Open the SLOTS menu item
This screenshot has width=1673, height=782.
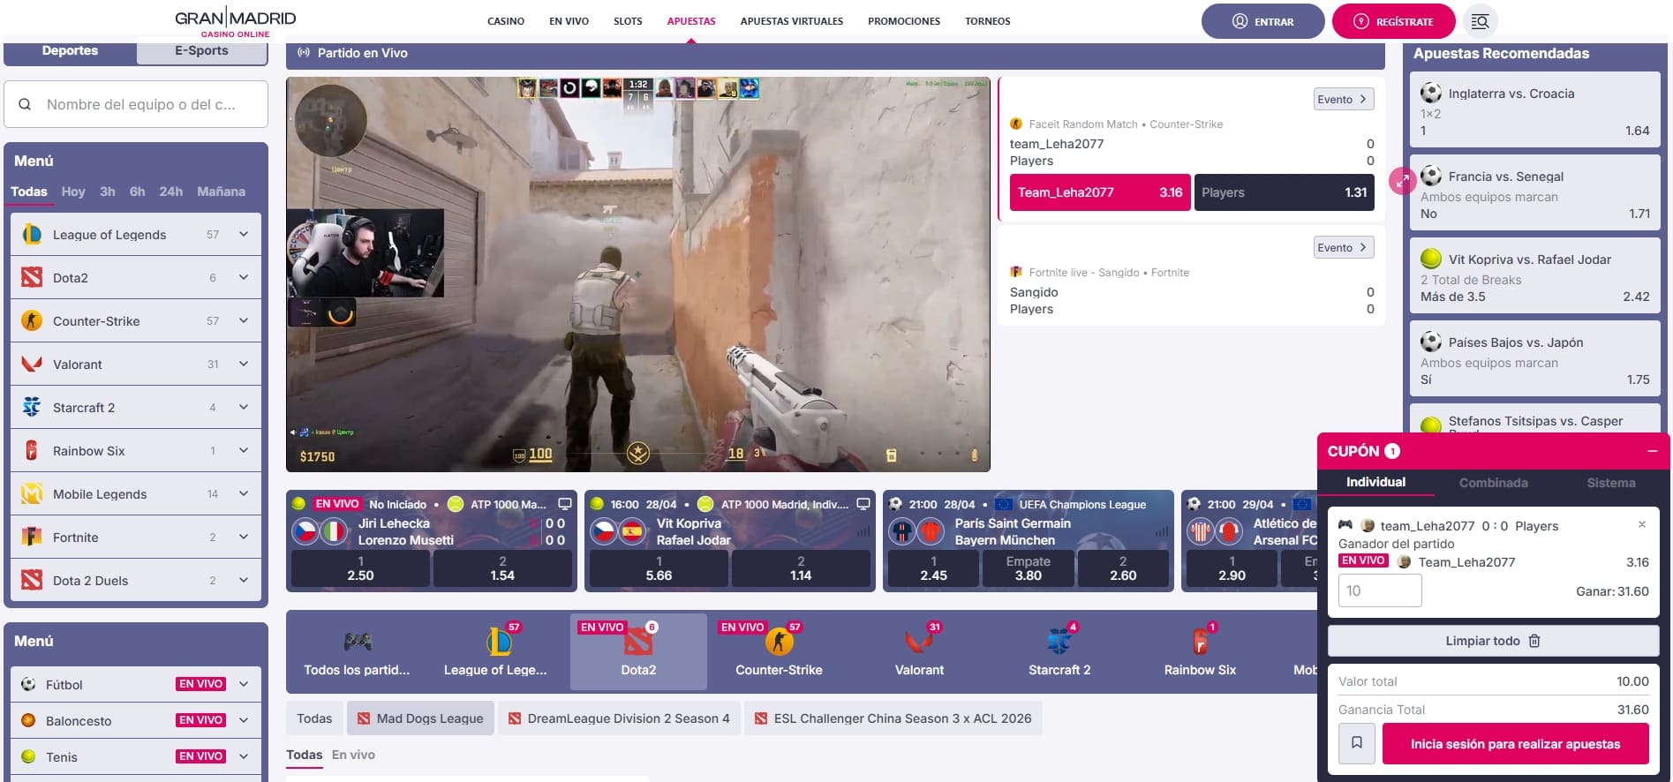(628, 21)
